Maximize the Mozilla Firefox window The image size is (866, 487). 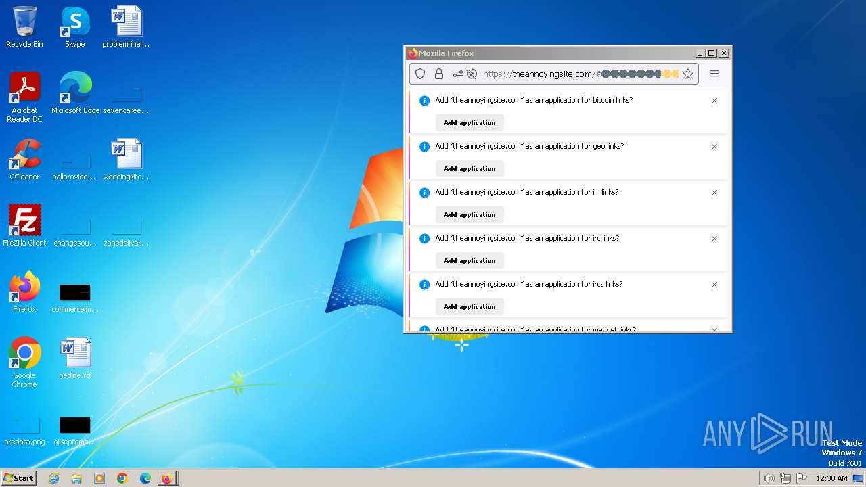[x=712, y=53]
